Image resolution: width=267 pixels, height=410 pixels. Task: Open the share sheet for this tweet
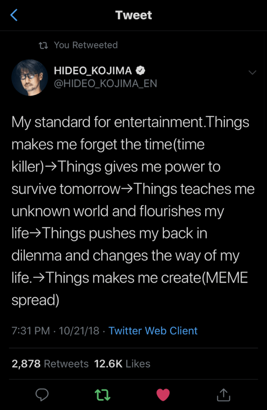(224, 395)
